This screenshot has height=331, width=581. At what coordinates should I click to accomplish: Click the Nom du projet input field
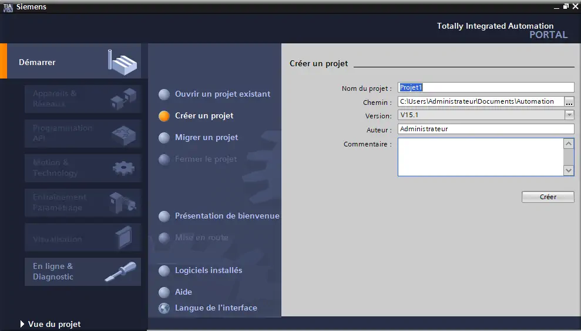tap(486, 87)
